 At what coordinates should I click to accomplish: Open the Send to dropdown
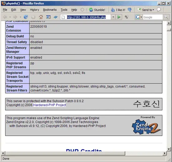click(x=146, y=10)
